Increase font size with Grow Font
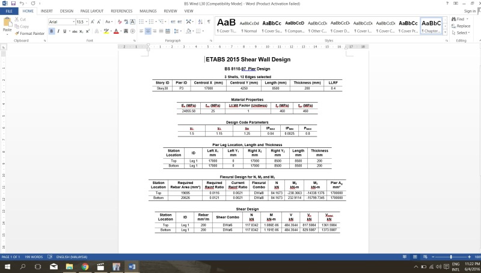This screenshot has width=481, height=273. coord(93,22)
